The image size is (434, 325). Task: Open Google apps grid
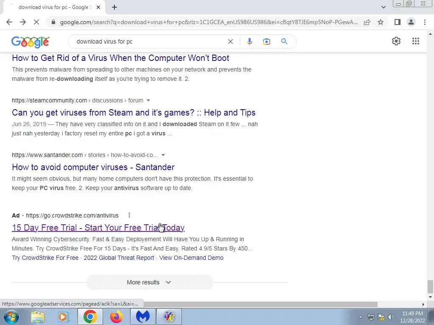(416, 41)
